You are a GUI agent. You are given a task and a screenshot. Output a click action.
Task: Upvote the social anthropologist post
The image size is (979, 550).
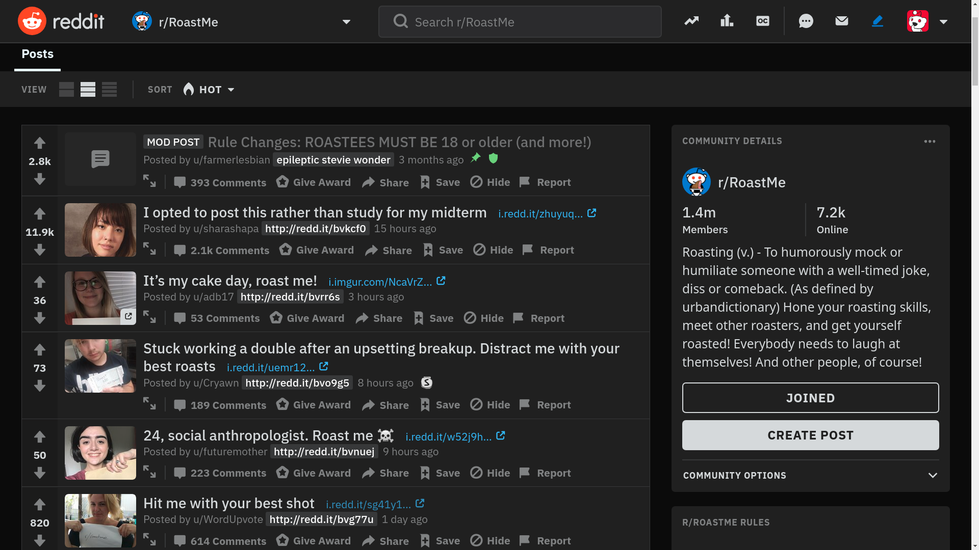click(40, 437)
